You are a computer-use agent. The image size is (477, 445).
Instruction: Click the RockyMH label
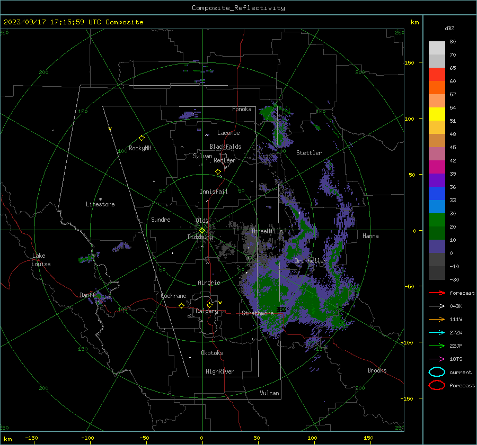140,148
